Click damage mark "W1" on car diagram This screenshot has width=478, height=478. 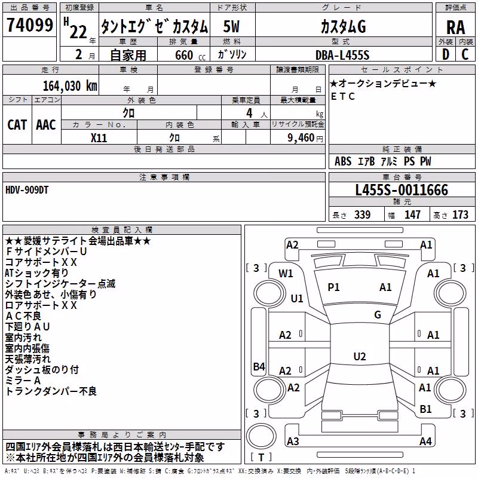click(286, 274)
